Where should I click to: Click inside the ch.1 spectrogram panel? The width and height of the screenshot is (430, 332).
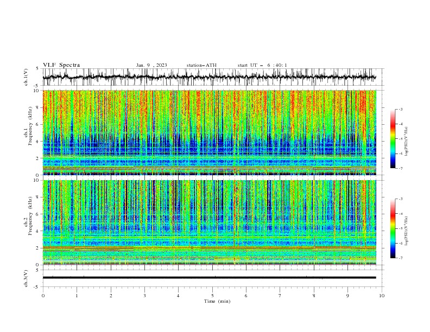(x=210, y=132)
